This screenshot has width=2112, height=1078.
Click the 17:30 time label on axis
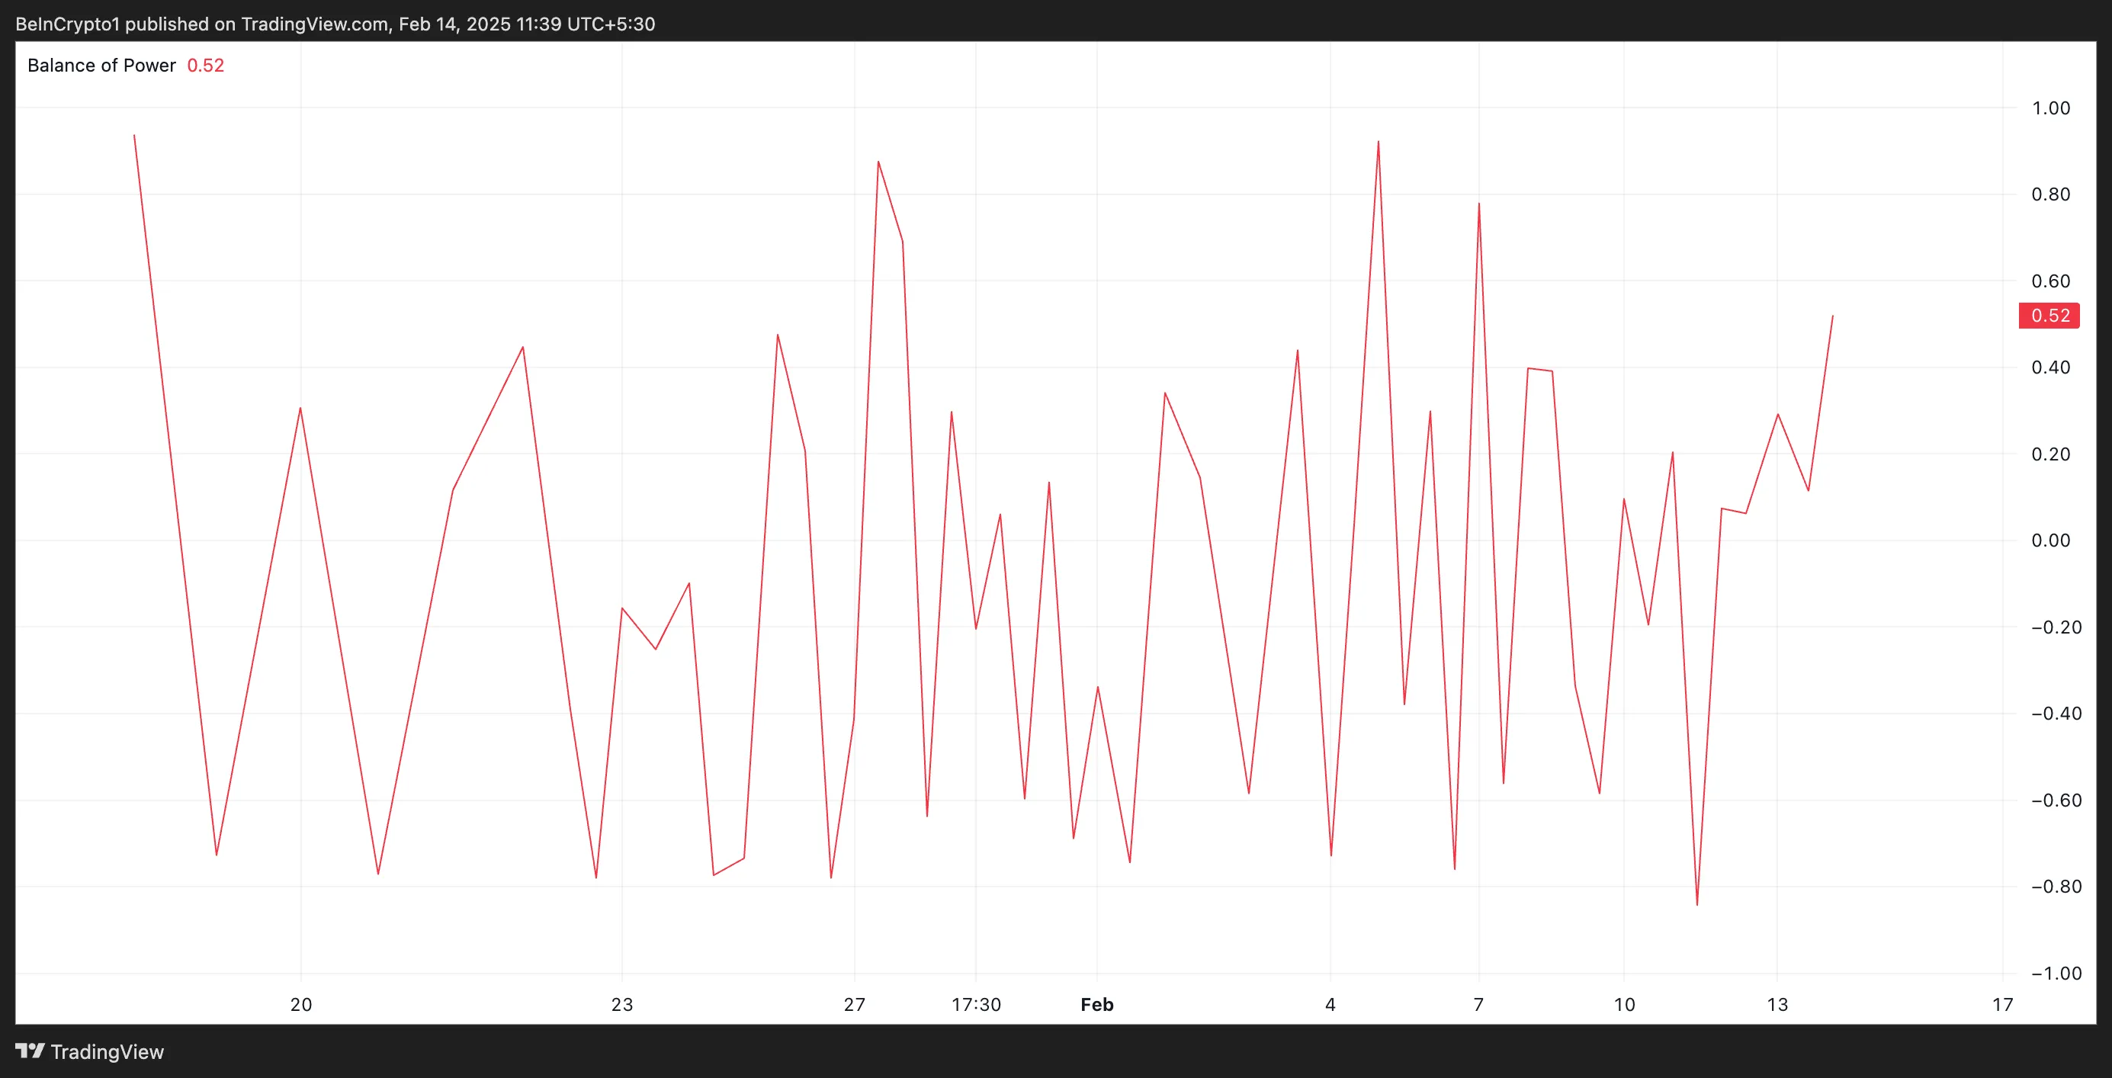coord(976,1004)
